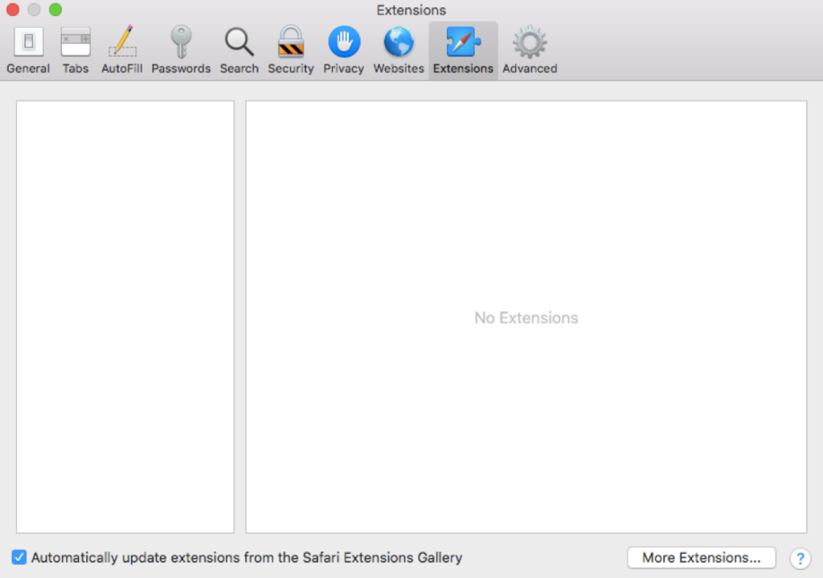Select the Websites globe icon

[x=399, y=50]
